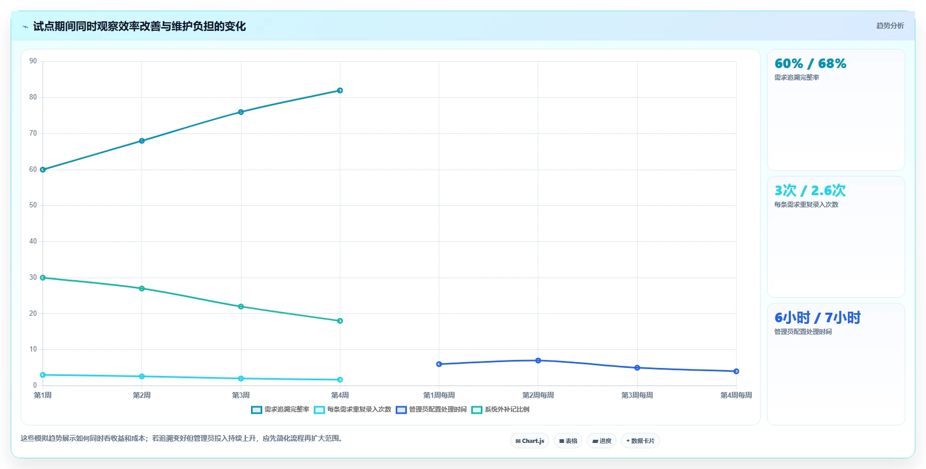The image size is (926, 469).
Task: Pick the 每条需求重复录入次数 point at 第2周
Action: pyautogui.click(x=142, y=376)
